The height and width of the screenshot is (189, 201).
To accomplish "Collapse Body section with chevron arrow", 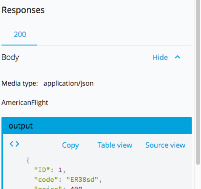I will 177,57.
